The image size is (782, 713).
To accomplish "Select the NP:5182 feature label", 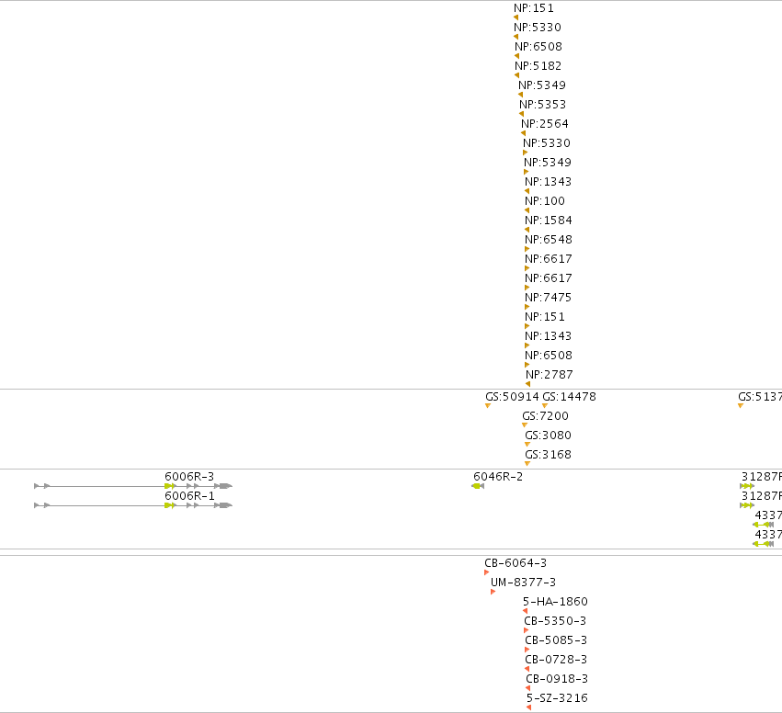I will (x=538, y=66).
